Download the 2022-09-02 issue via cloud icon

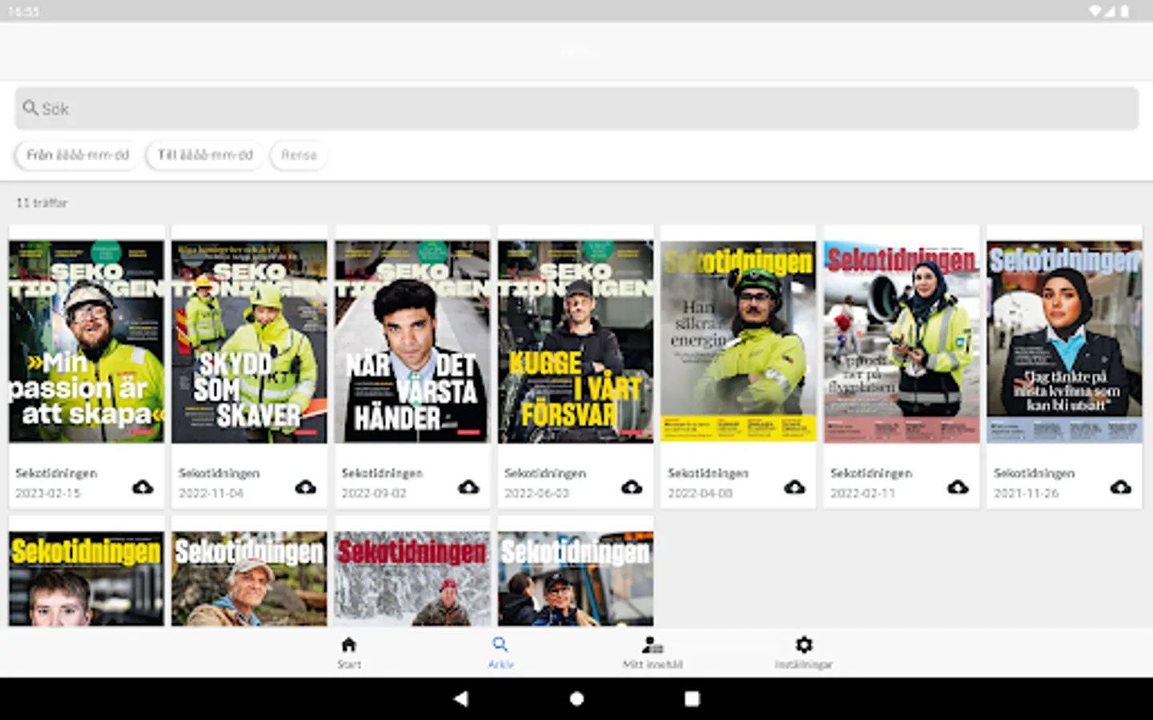pyautogui.click(x=468, y=486)
